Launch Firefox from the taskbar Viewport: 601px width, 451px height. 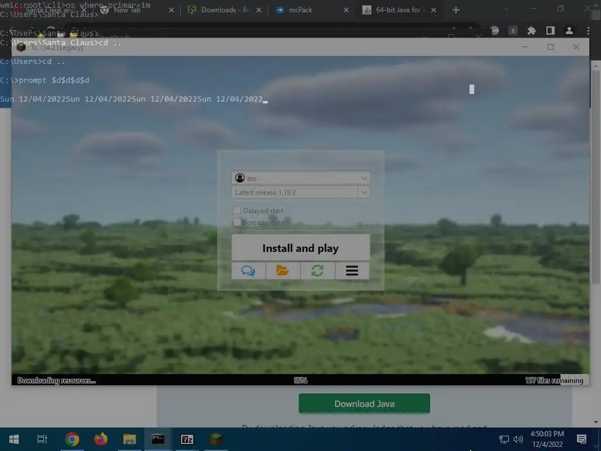[x=101, y=439]
